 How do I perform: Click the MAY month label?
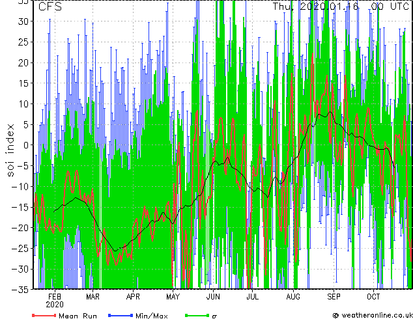coord(173,297)
